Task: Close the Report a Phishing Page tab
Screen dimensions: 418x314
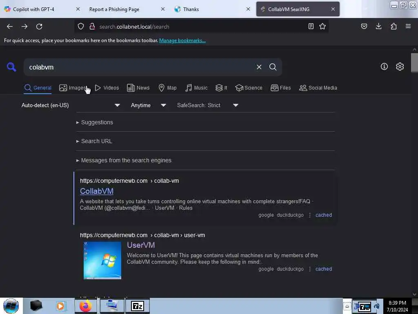Action: coord(163,9)
